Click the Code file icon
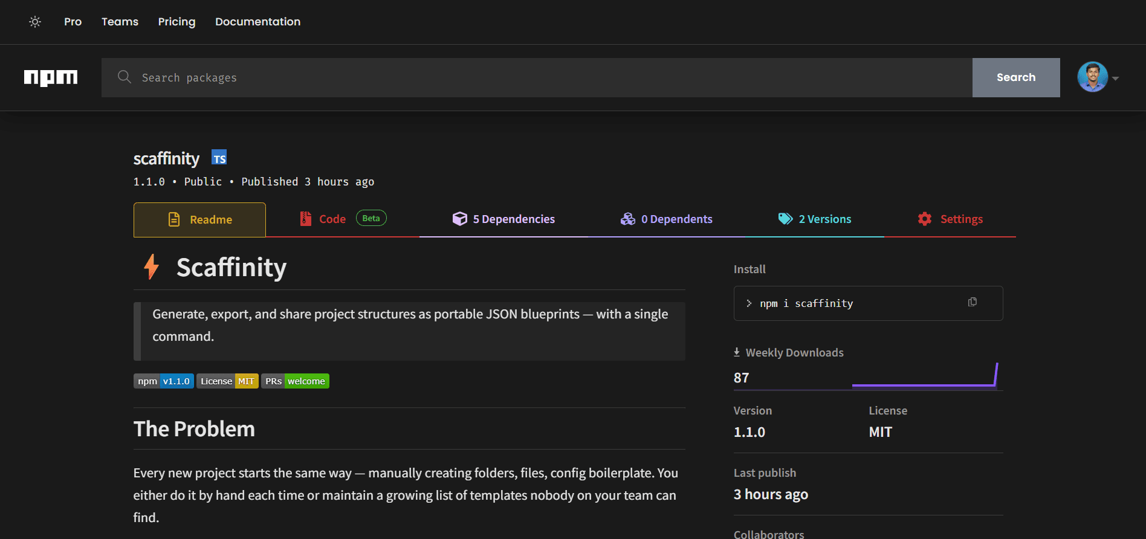Viewport: 1146px width, 539px height. [x=306, y=219]
